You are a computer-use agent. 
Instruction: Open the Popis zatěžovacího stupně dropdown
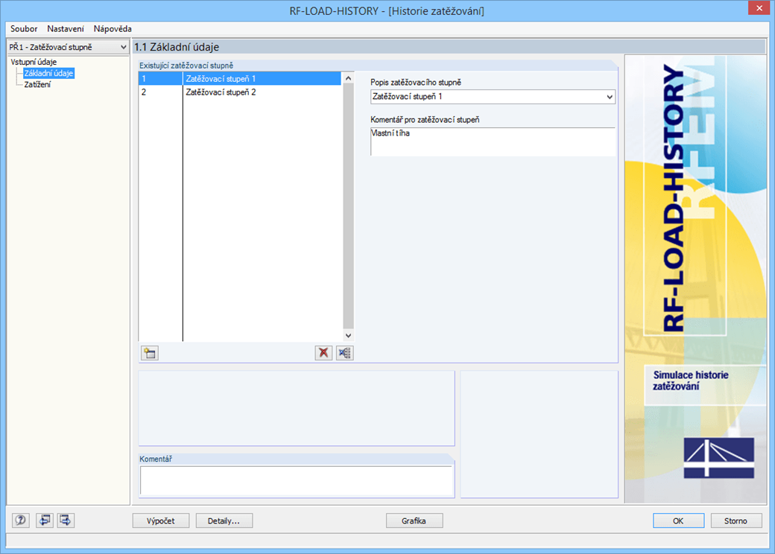[x=493, y=97]
